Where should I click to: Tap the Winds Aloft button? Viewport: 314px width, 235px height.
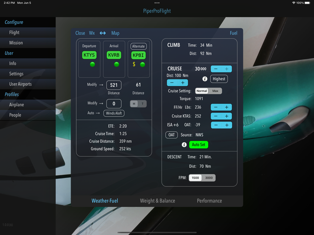114,113
